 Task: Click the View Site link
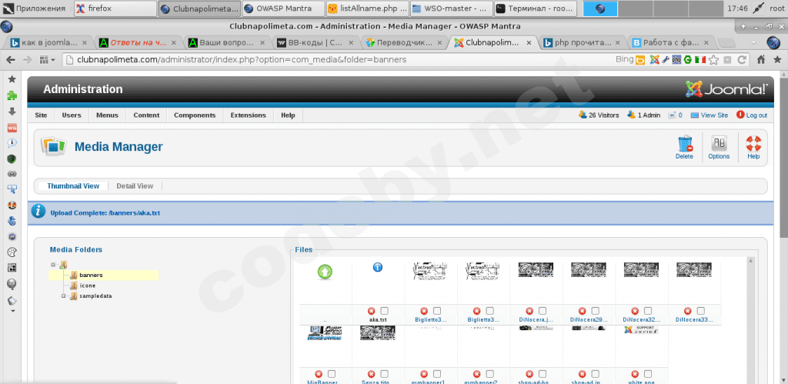709,115
